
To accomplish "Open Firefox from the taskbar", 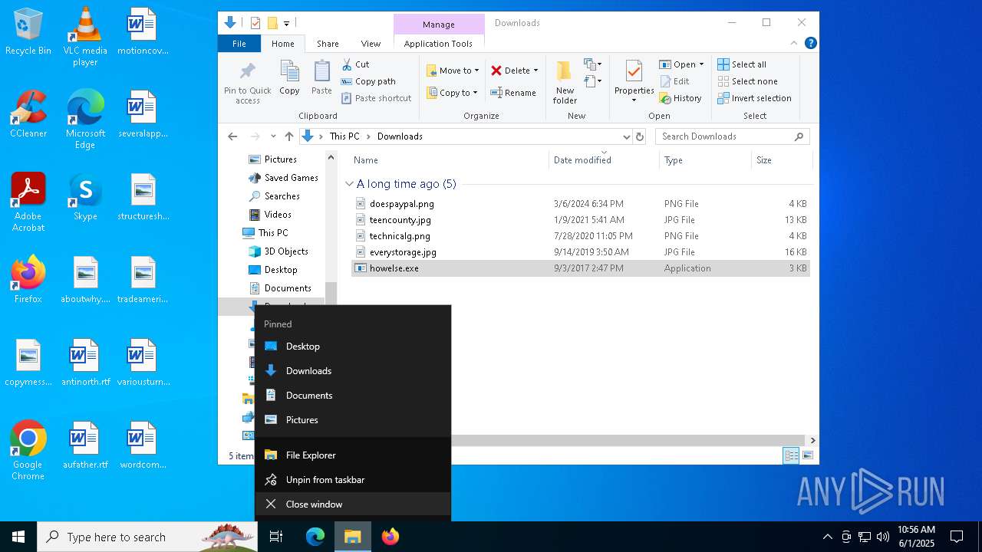I will [390, 537].
